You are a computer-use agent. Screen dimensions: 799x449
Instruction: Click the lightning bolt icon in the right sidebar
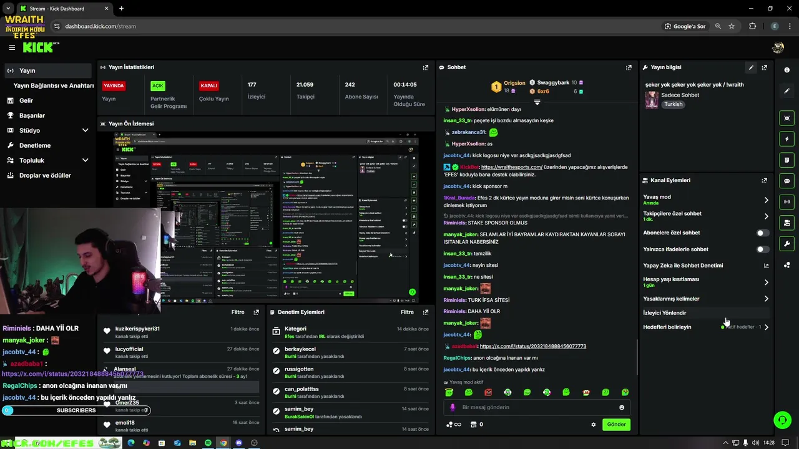(x=787, y=139)
